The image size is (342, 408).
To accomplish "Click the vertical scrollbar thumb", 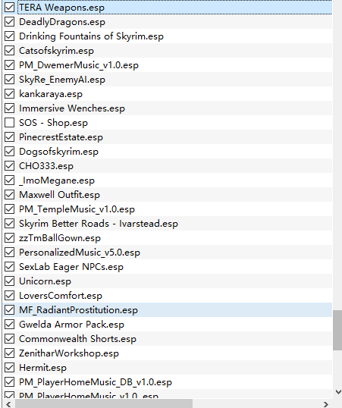I will coord(337,330).
